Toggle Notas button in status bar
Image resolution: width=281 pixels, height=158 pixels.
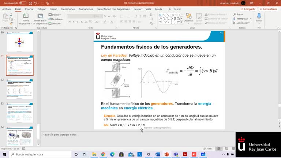click(x=208, y=149)
